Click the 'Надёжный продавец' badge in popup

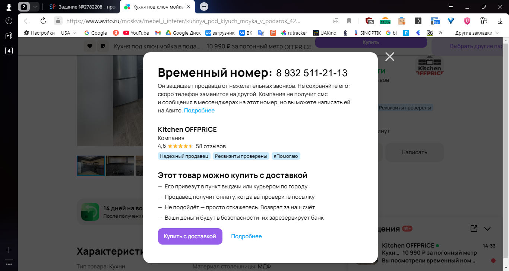pos(184,156)
